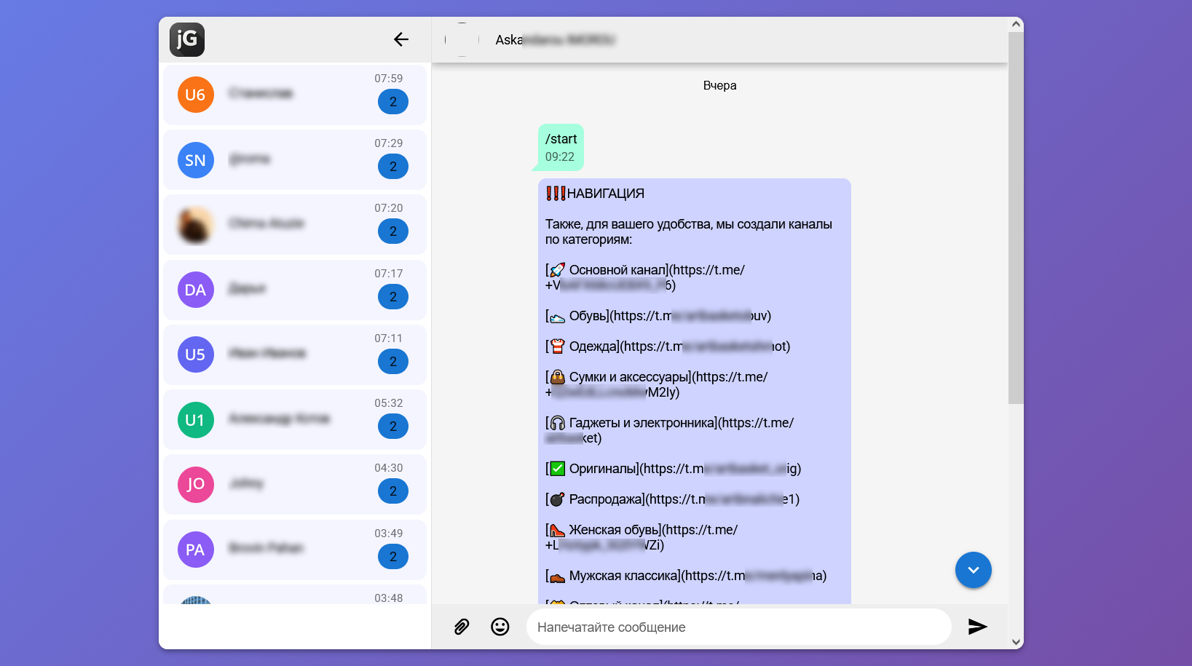The width and height of the screenshot is (1192, 666).
Task: Open conversation with purple U5 avatar
Action: pos(196,354)
